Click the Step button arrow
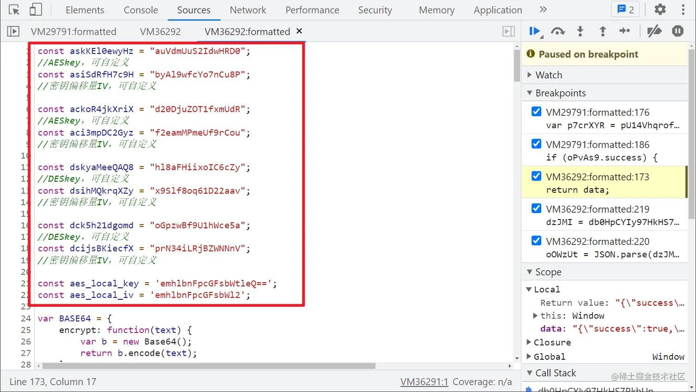Image resolution: width=696 pixels, height=392 pixels. pyautogui.click(x=625, y=31)
